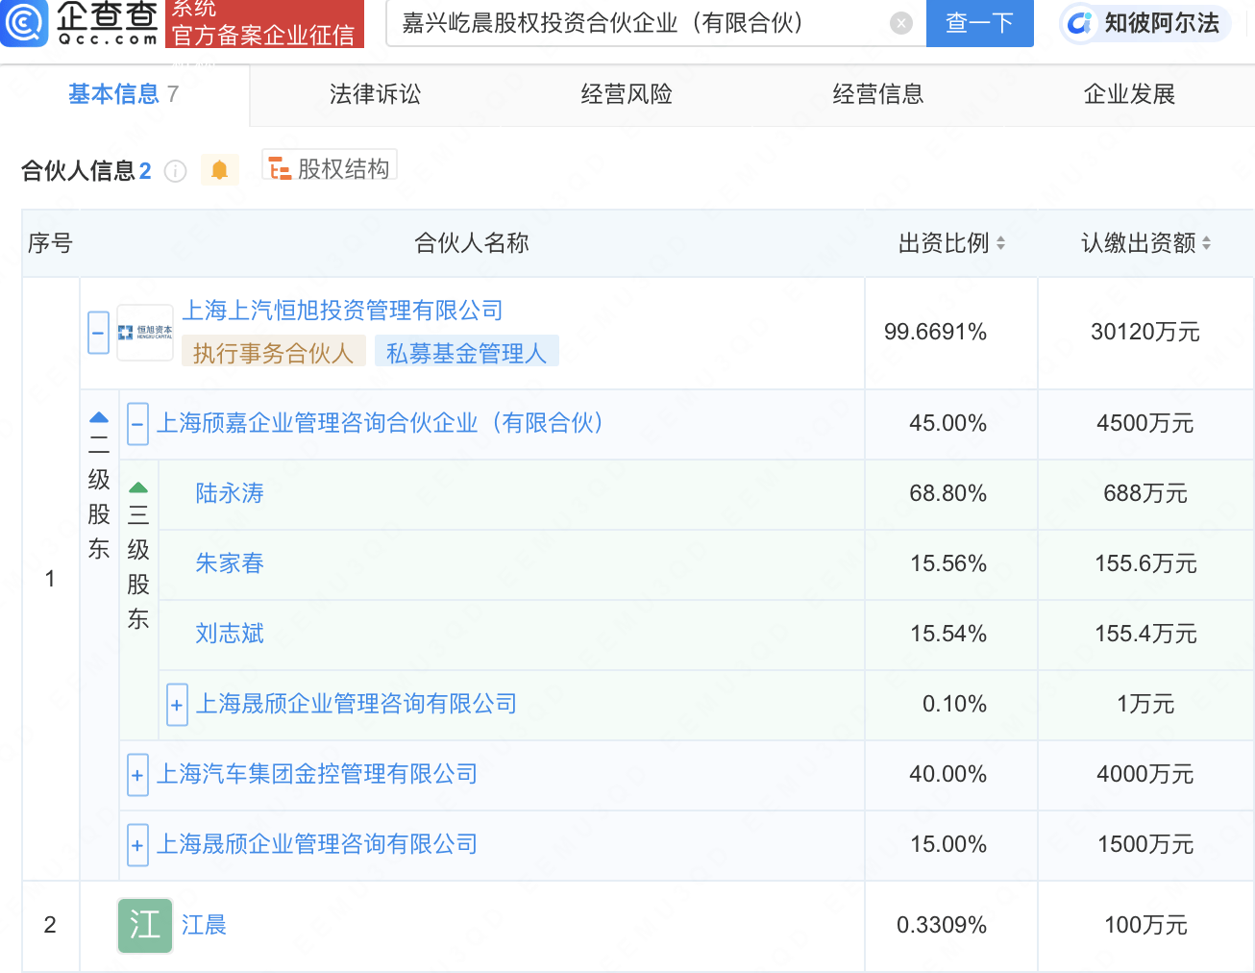Open 上海晟颀企业管理咨询有限公司 link with 15.00% share
Viewport: 1255px width, 973px height.
click(317, 844)
